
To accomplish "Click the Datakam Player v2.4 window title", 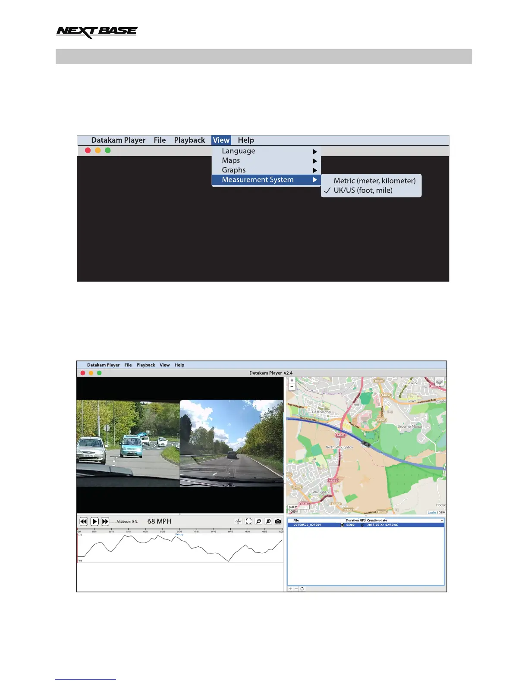I will pos(271,373).
